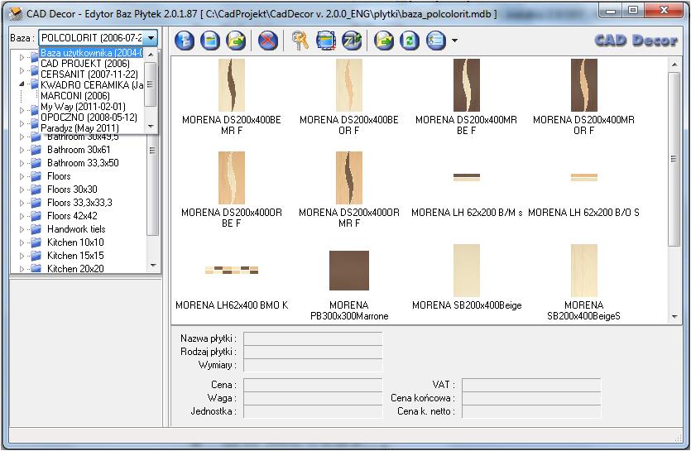Viewport: 691px width, 451px height.
Task: Click the red X delete icon
Action: [267, 41]
